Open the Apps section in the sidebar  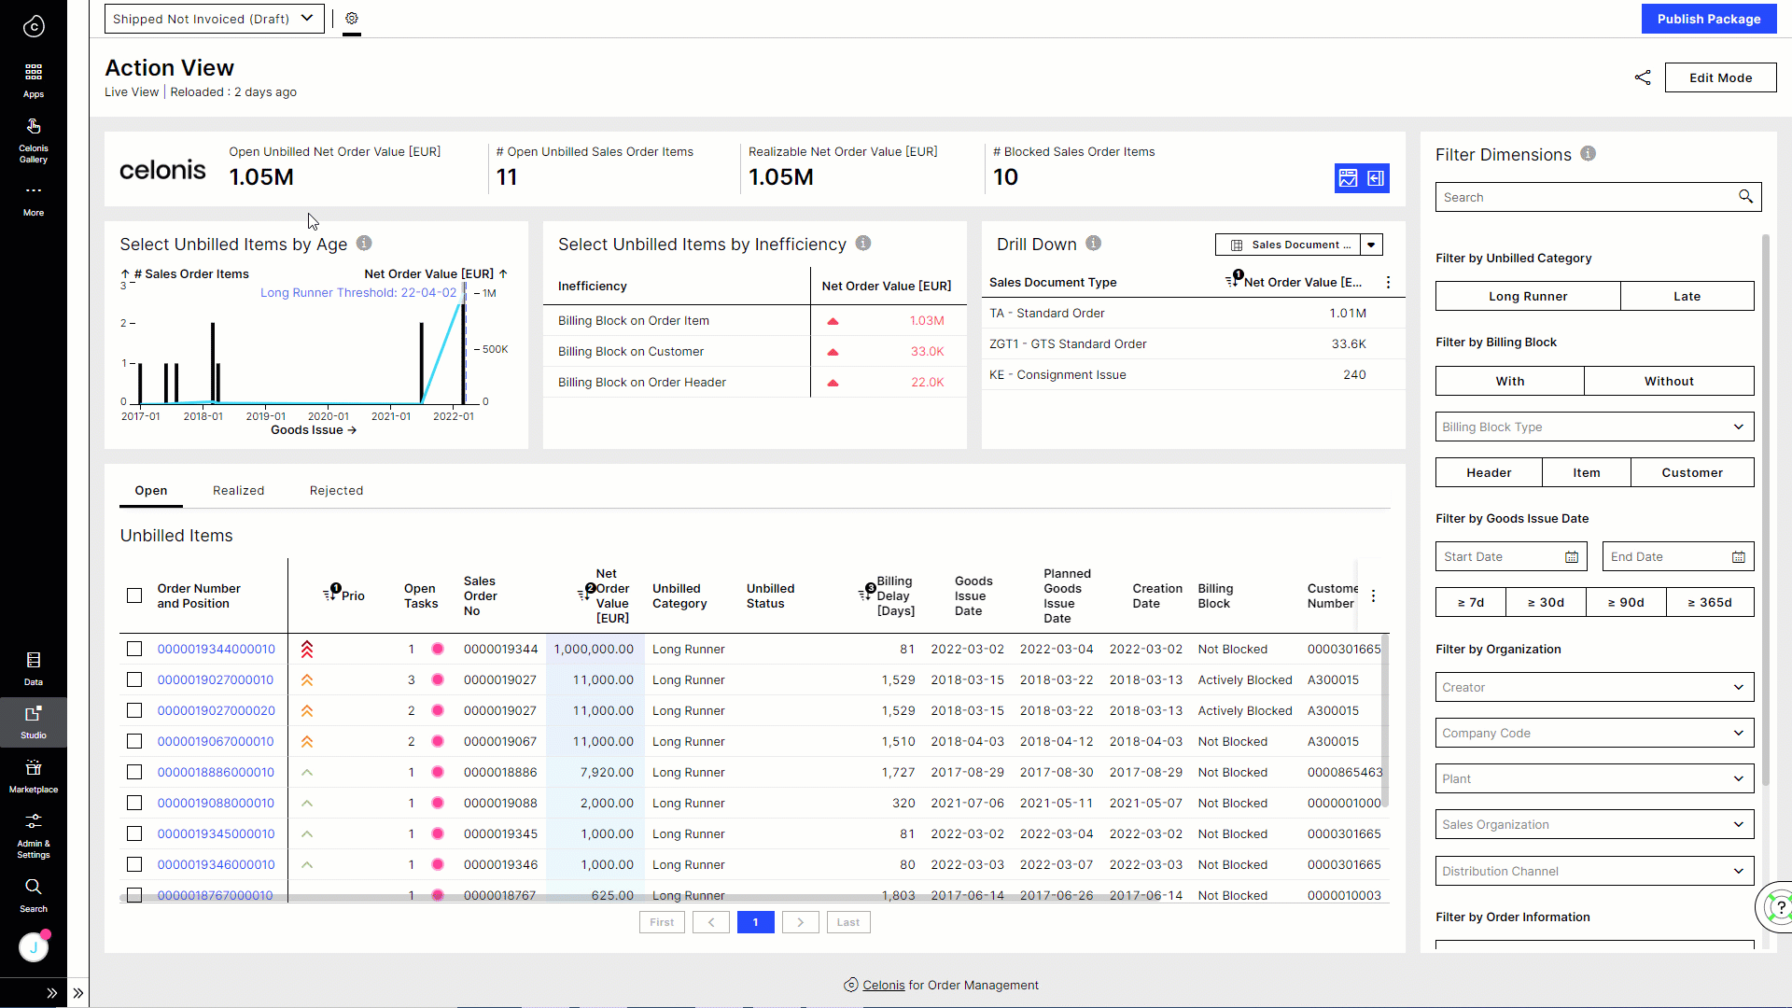click(34, 78)
